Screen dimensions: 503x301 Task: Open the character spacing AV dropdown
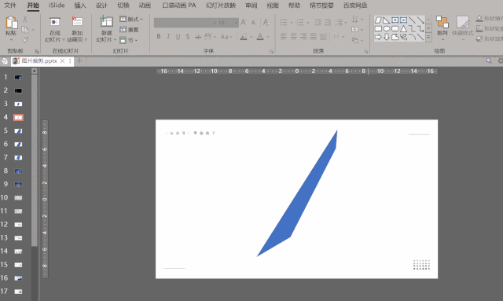[x=210, y=37]
